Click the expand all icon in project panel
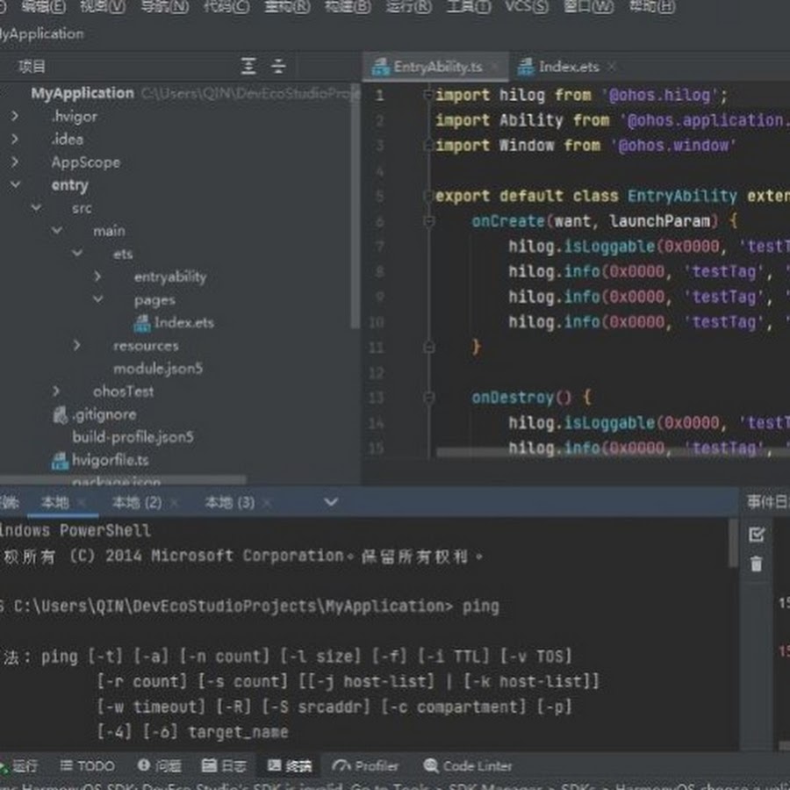 (x=248, y=66)
